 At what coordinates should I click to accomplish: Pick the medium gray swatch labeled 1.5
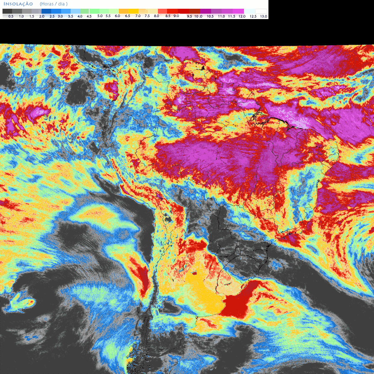[27, 11]
